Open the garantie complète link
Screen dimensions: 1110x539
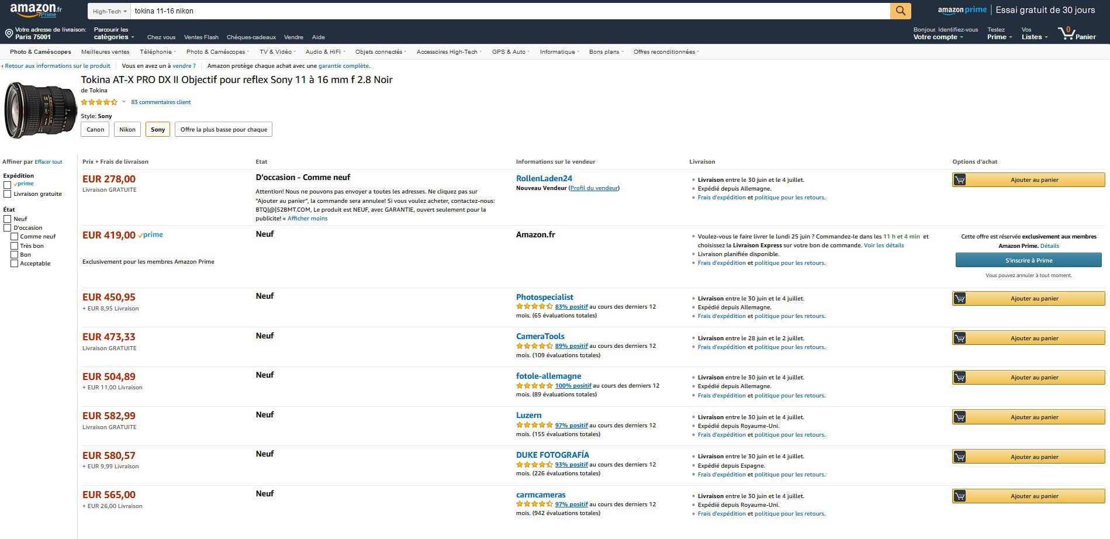point(344,66)
